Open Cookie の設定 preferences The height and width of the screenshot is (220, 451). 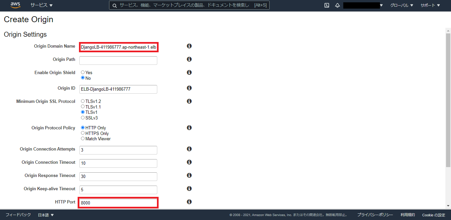click(433, 215)
